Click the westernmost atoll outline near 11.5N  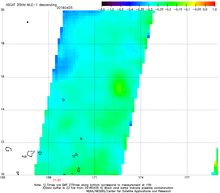tap(8, 149)
